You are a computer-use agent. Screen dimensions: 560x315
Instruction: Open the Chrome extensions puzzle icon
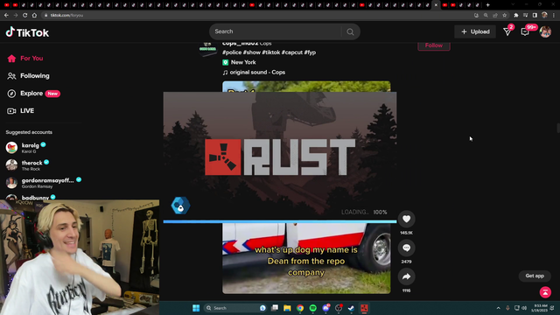click(515, 16)
